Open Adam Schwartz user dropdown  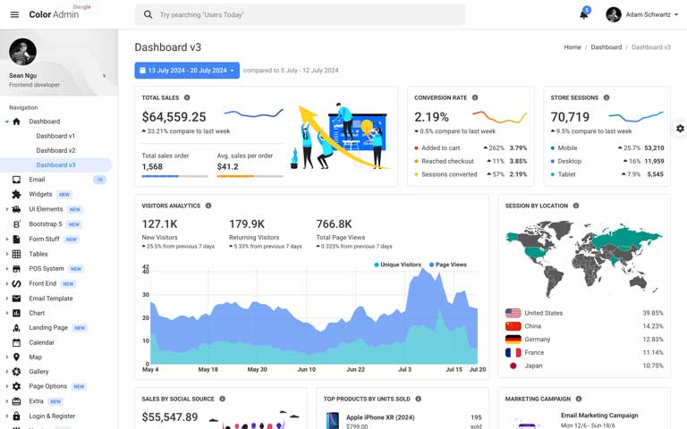click(639, 14)
